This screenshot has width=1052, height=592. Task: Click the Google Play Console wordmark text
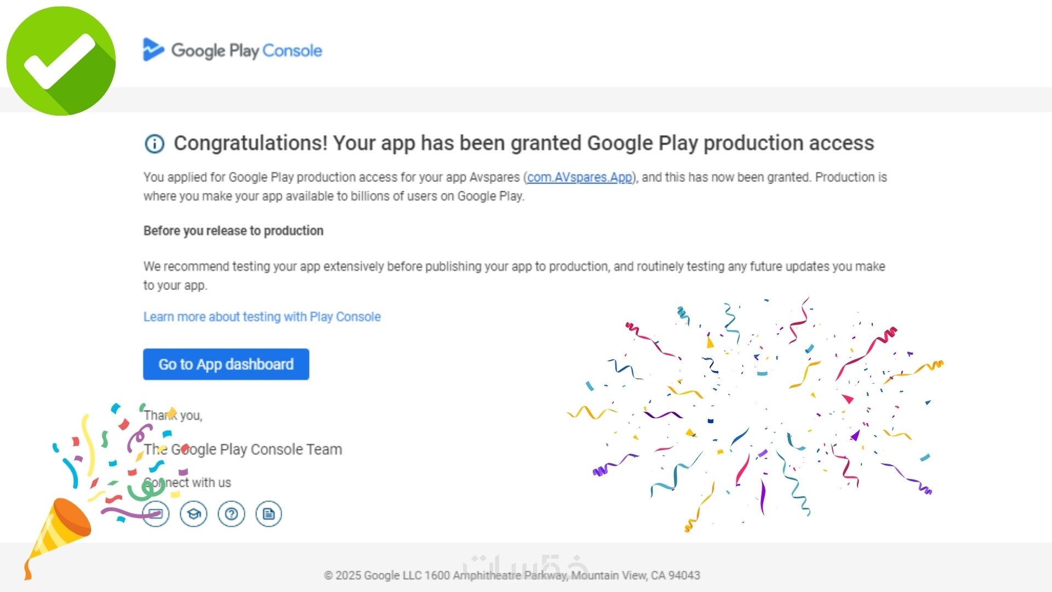coord(247,50)
